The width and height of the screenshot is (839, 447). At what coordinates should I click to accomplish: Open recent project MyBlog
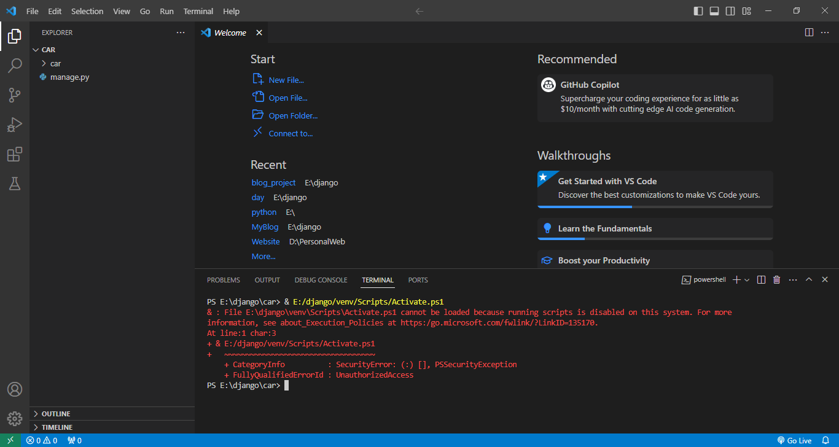pyautogui.click(x=265, y=227)
